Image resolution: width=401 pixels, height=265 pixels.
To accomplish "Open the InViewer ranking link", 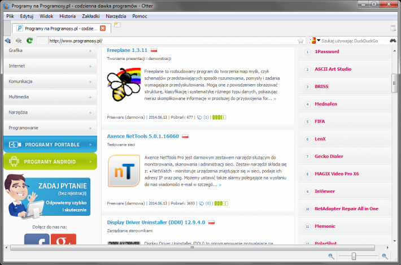I will pyautogui.click(x=325, y=191).
